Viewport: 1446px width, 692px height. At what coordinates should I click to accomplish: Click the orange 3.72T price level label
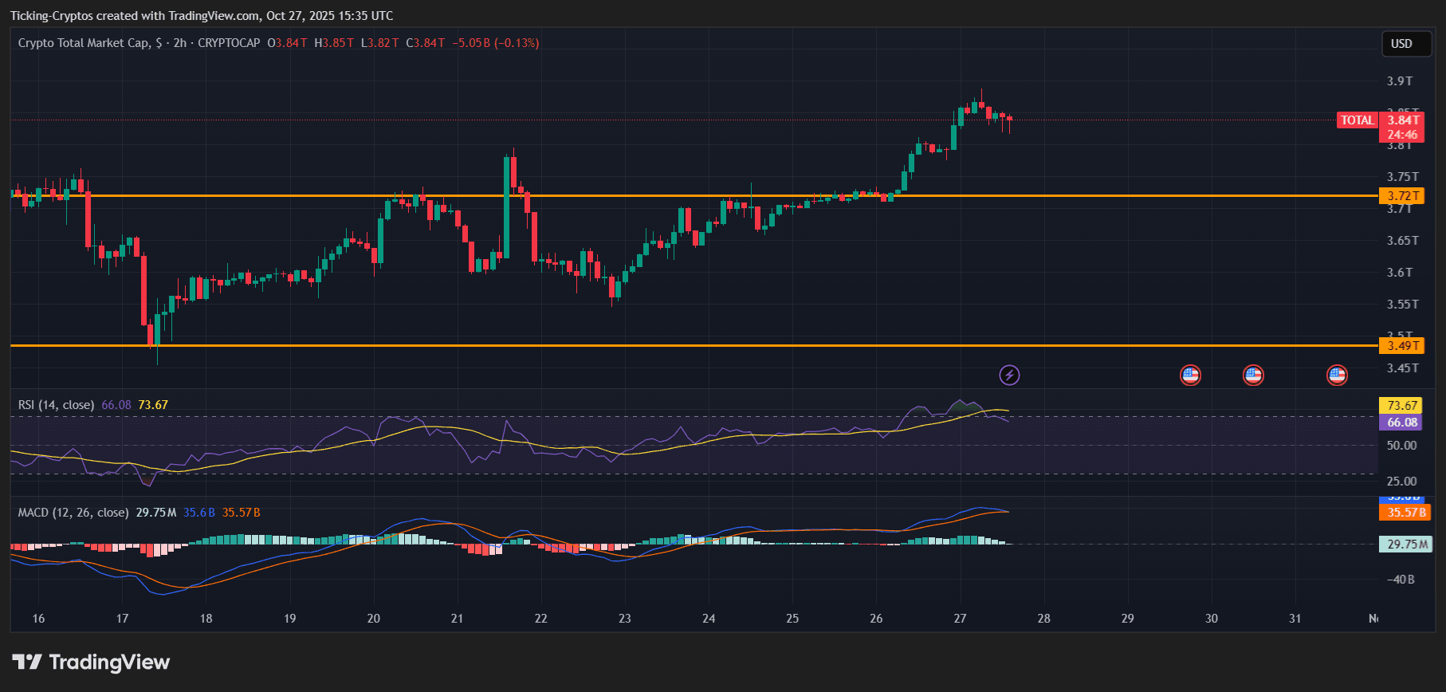(1401, 196)
